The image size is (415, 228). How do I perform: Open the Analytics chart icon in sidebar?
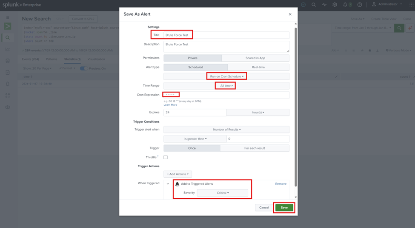coord(8,49)
